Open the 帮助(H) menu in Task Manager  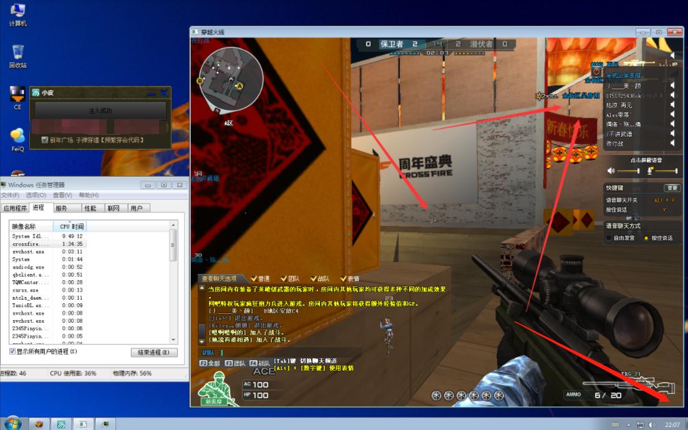[x=89, y=195]
